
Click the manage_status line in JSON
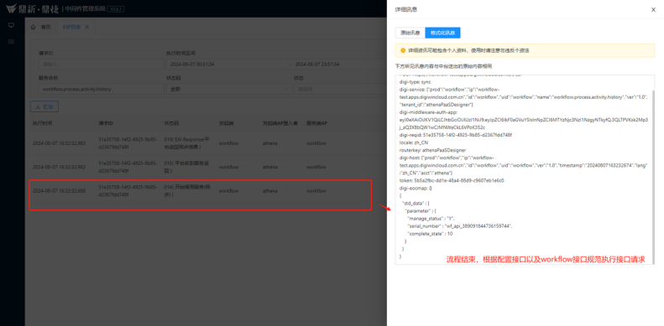[x=431, y=219]
